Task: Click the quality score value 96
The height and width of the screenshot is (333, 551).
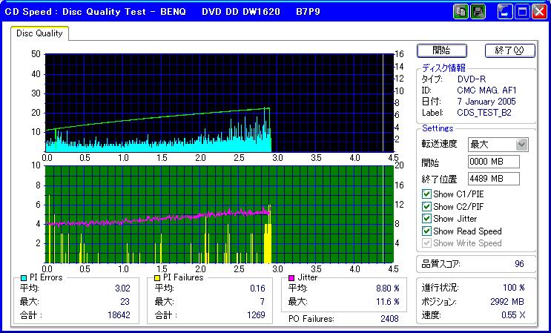Action: pyautogui.click(x=519, y=264)
